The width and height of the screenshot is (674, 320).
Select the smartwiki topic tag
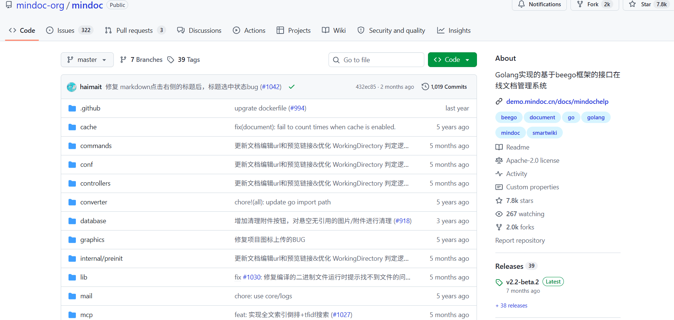coord(545,133)
